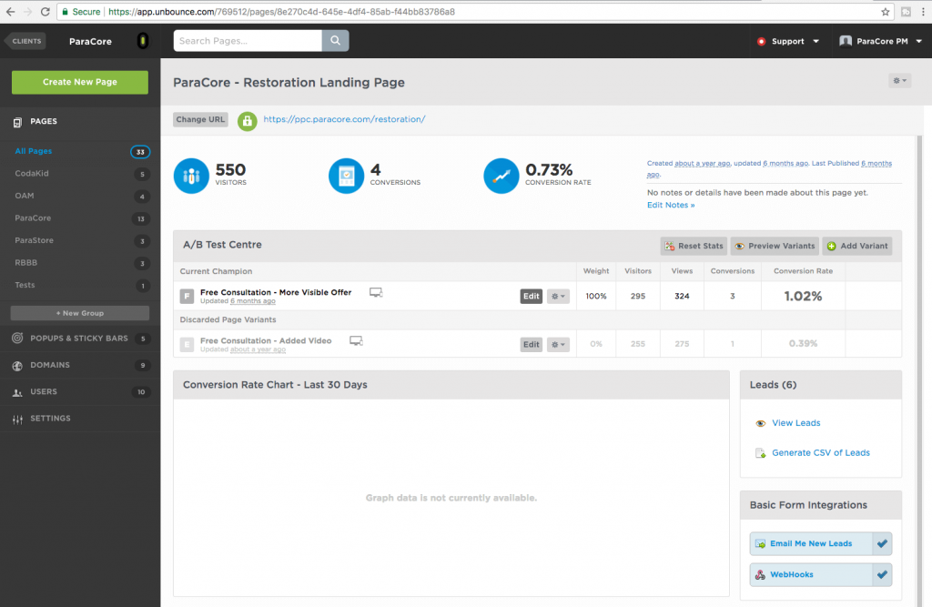932x607 pixels.
Task: Click the visitors people icon
Action: (191, 176)
